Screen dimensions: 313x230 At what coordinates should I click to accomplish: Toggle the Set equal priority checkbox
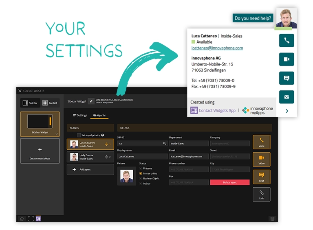tap(79, 135)
